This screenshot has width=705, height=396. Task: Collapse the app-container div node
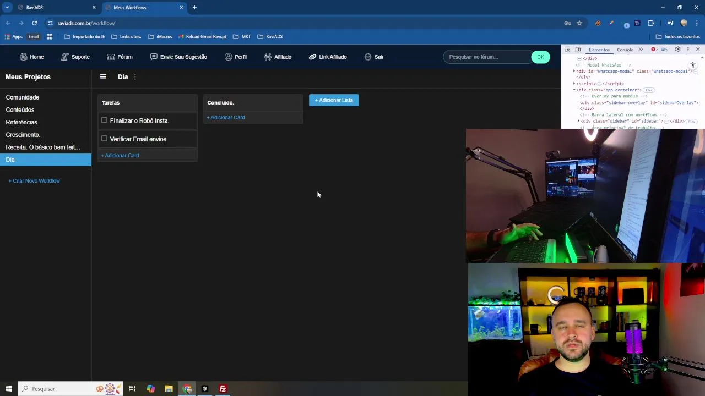click(x=574, y=90)
